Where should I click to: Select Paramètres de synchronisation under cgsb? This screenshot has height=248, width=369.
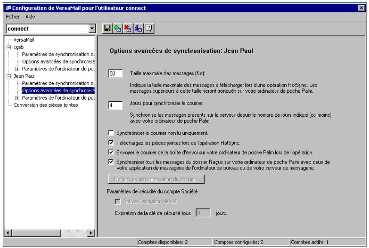coord(58,54)
